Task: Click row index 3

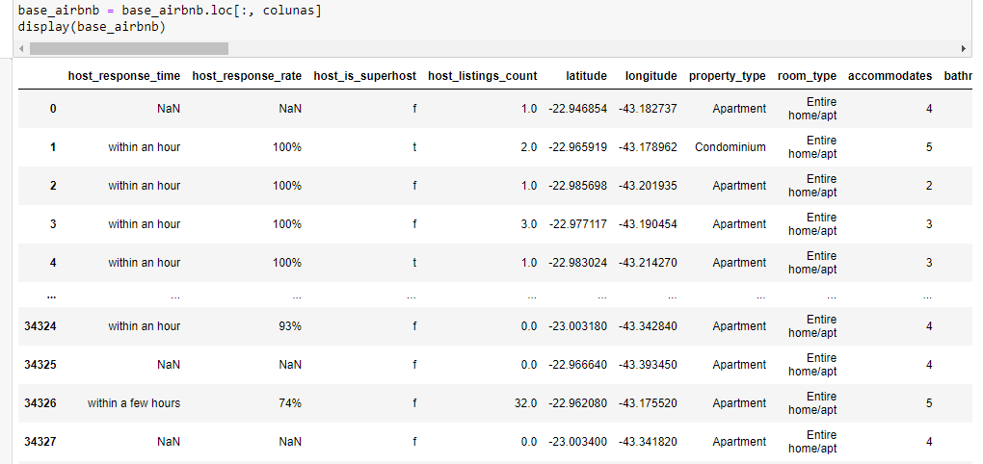Action: pos(53,223)
